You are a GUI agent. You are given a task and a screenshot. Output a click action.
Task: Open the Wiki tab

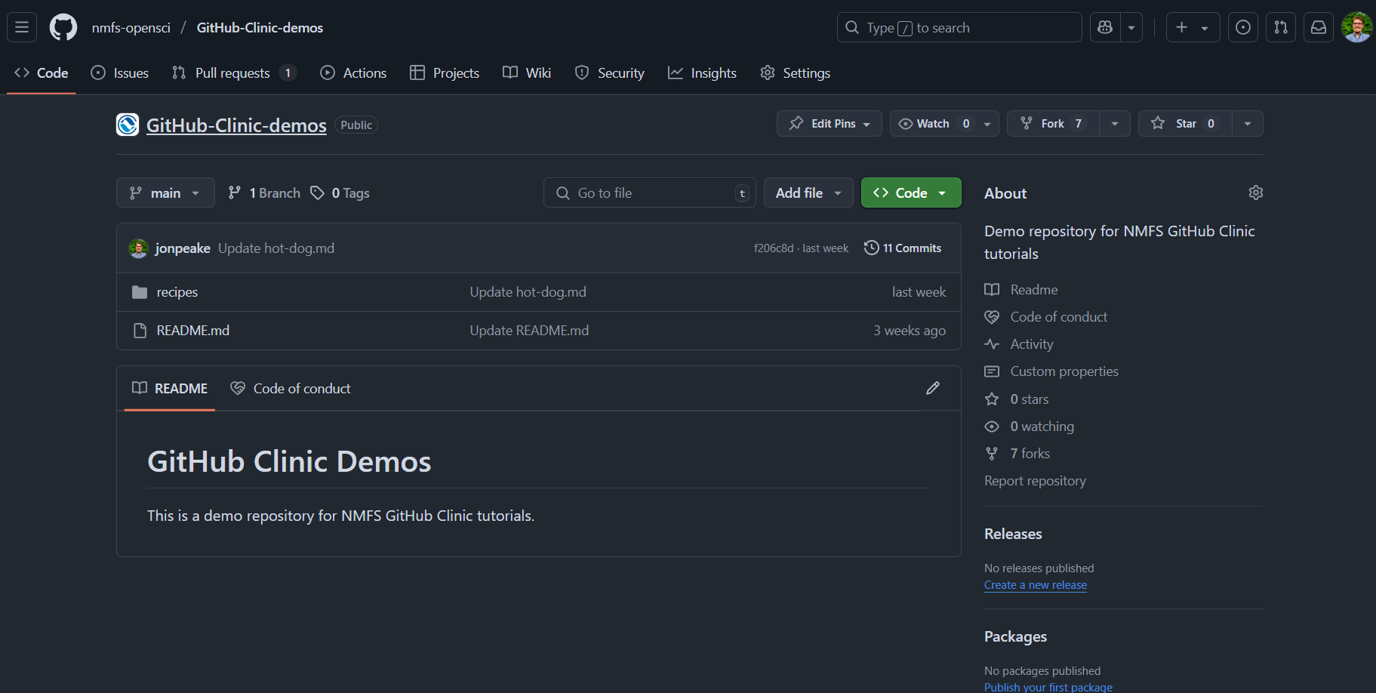[x=527, y=72]
